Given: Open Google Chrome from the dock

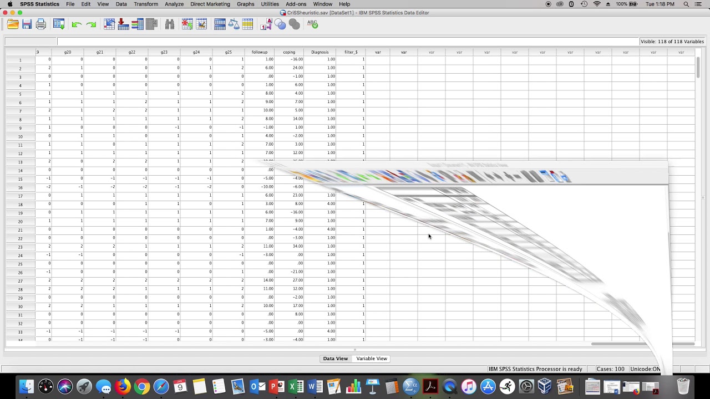Looking at the screenshot, I should pyautogui.click(x=142, y=386).
